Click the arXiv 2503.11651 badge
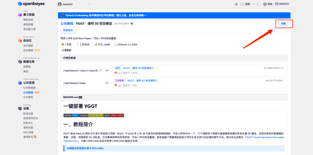 click(x=114, y=115)
